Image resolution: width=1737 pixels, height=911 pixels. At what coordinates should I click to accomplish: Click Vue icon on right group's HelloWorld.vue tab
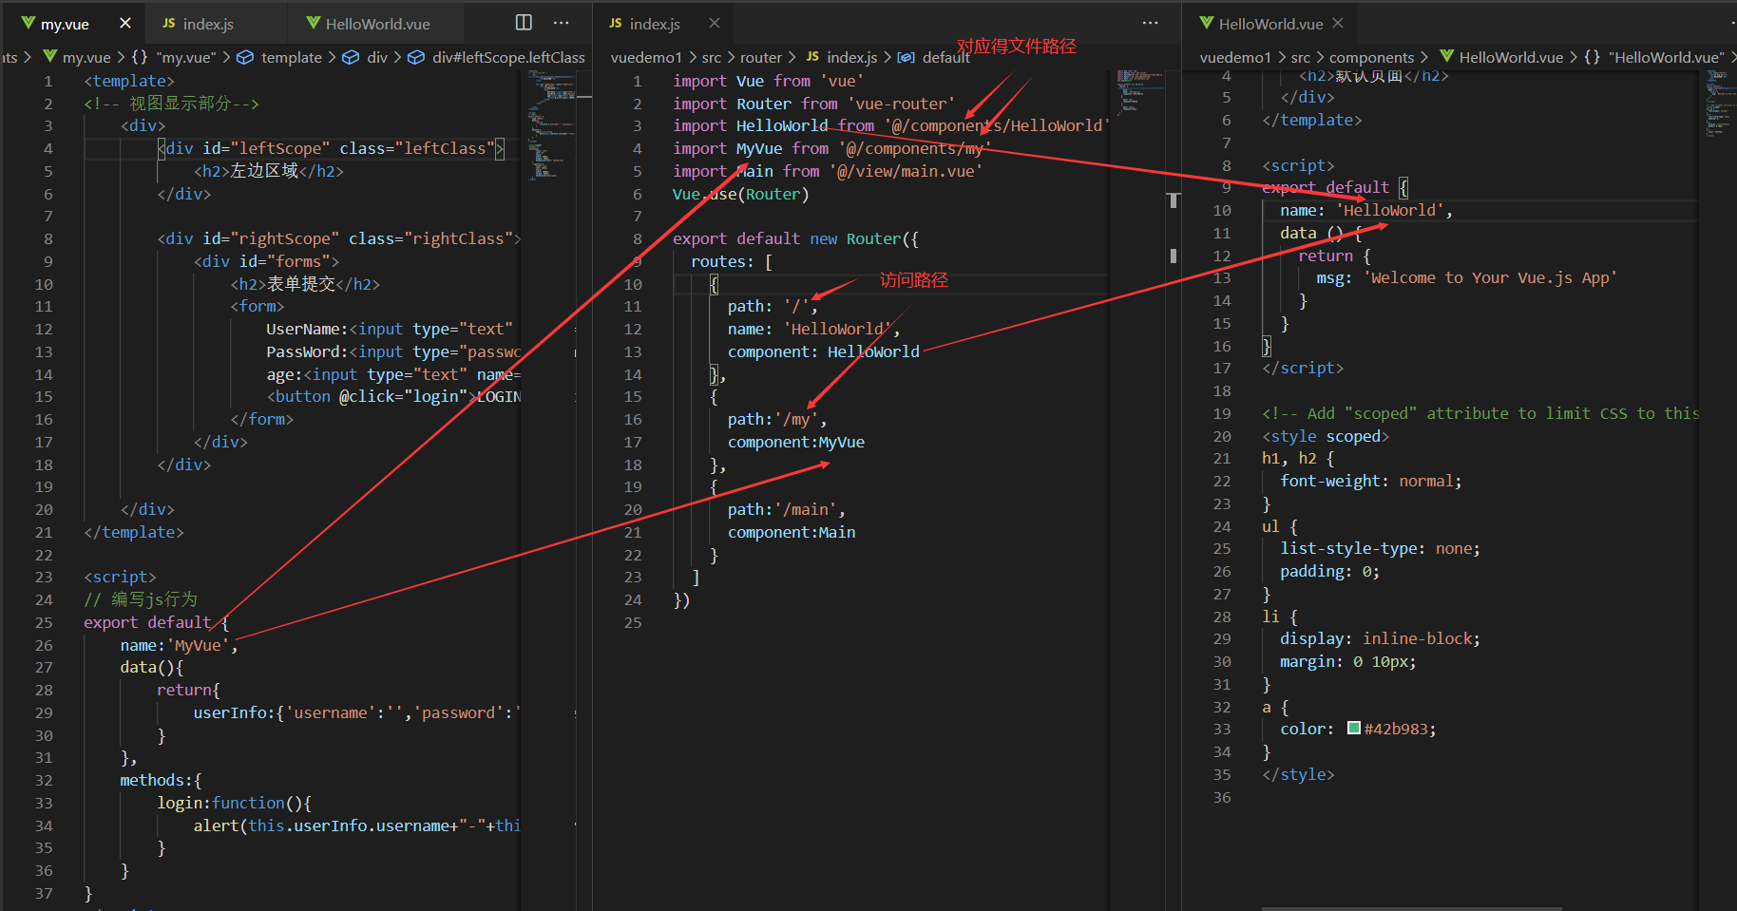pyautogui.click(x=1206, y=23)
